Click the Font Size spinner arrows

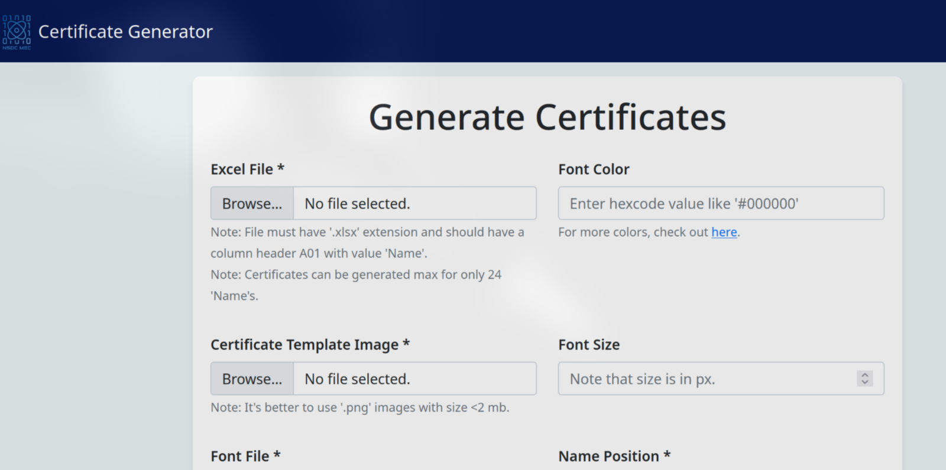pyautogui.click(x=865, y=379)
